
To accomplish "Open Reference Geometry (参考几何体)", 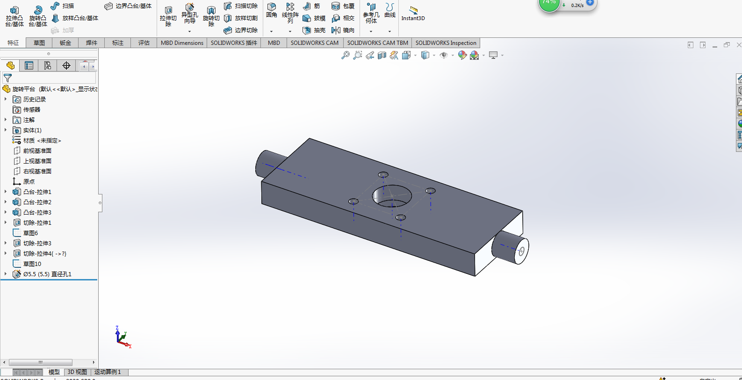I will pos(371,13).
